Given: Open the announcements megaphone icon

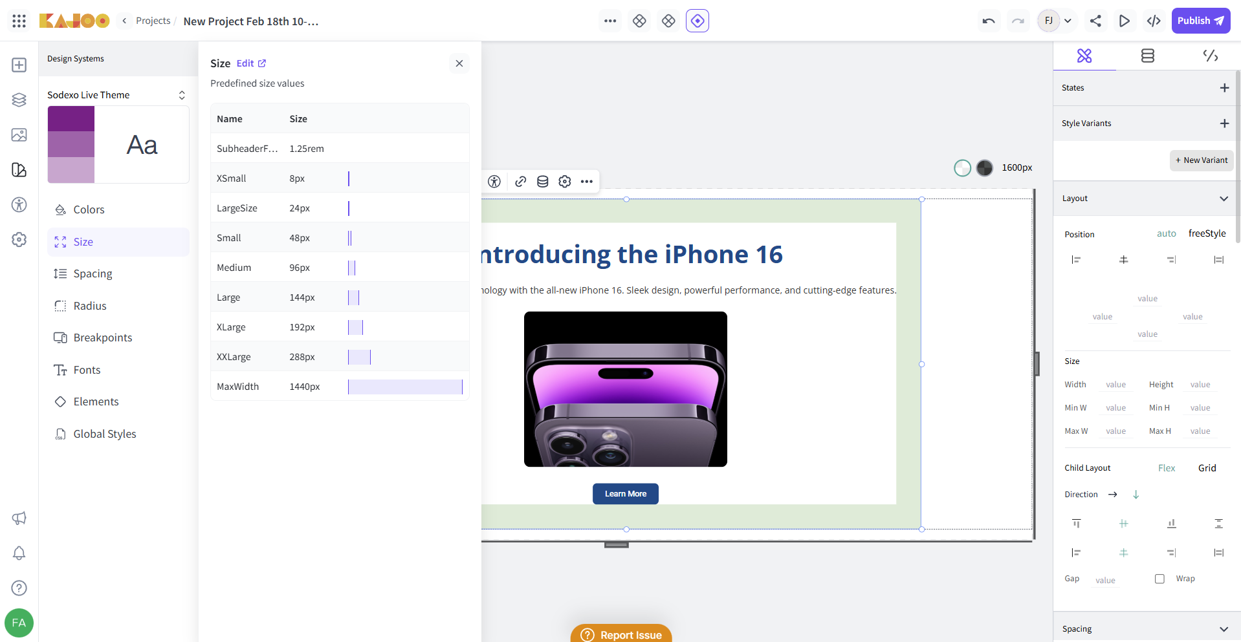Looking at the screenshot, I should (x=19, y=518).
